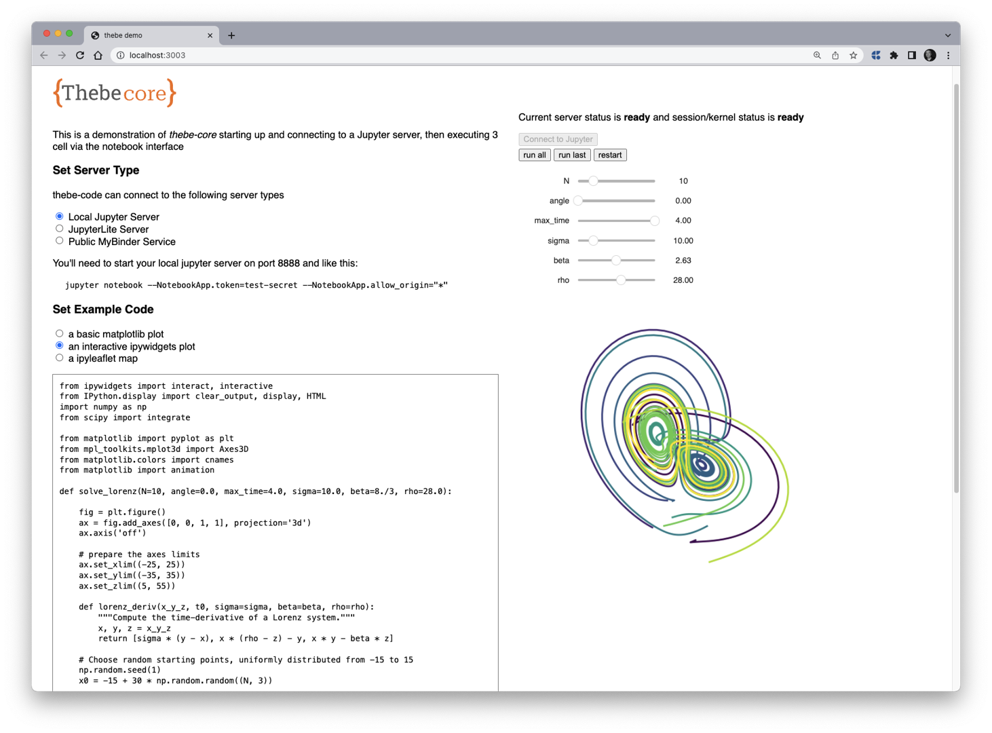Open the browser home page icon

pyautogui.click(x=98, y=56)
